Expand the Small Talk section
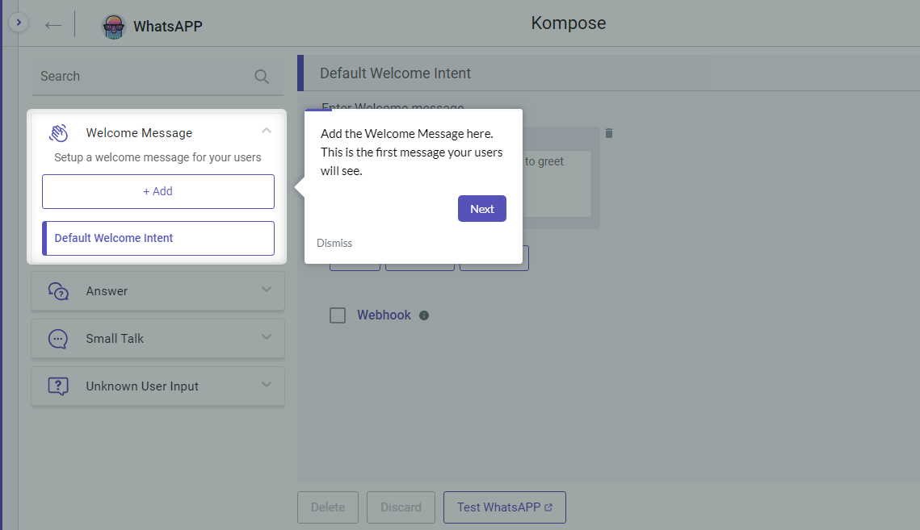 (x=267, y=338)
